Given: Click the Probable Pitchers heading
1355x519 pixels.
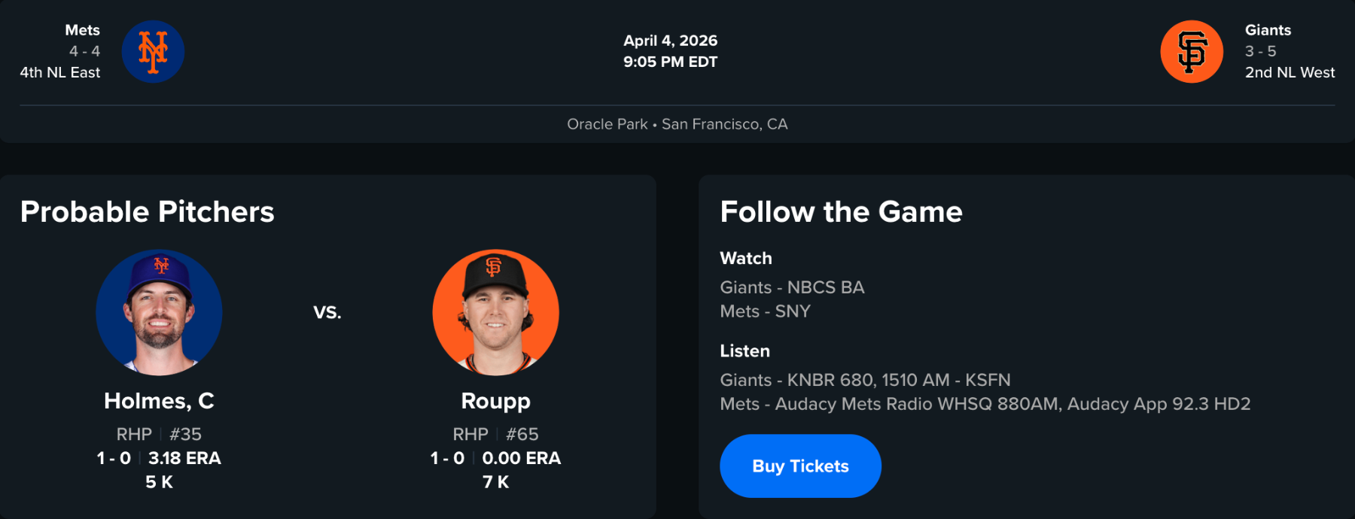Looking at the screenshot, I should [148, 212].
